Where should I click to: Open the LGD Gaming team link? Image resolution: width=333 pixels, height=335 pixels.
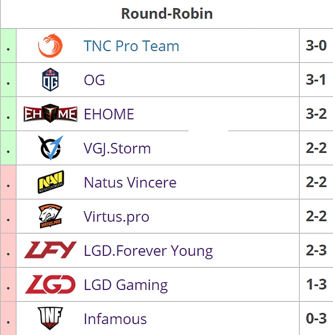click(126, 285)
